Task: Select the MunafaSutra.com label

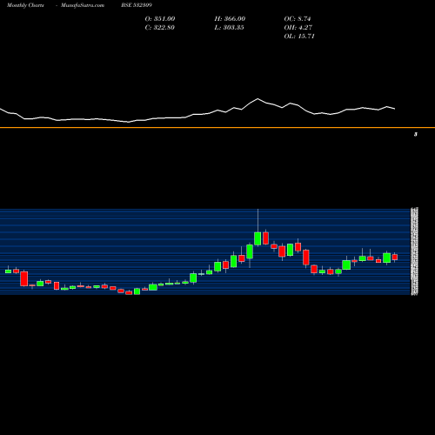Action: pyautogui.click(x=83, y=5)
